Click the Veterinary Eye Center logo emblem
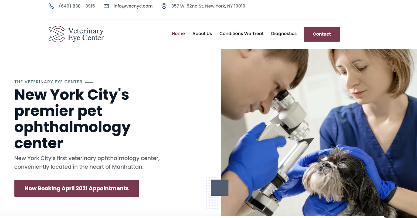 pyautogui.click(x=57, y=34)
